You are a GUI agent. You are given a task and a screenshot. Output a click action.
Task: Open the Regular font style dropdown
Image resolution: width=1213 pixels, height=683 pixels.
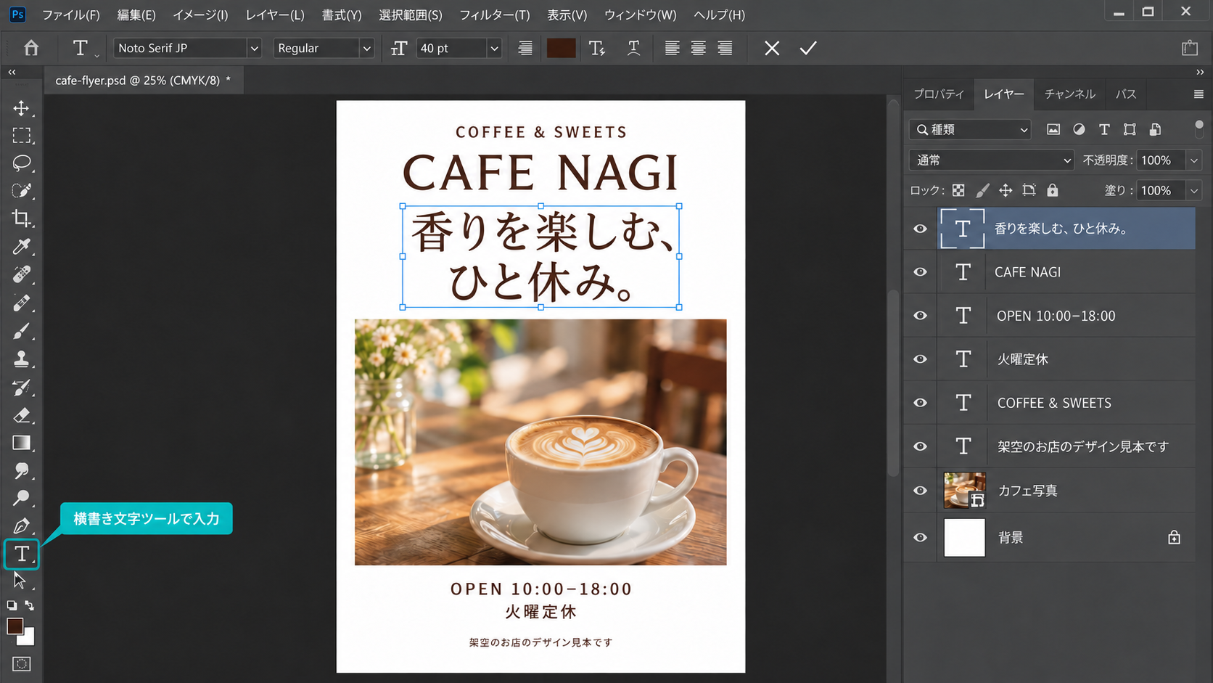click(366, 48)
